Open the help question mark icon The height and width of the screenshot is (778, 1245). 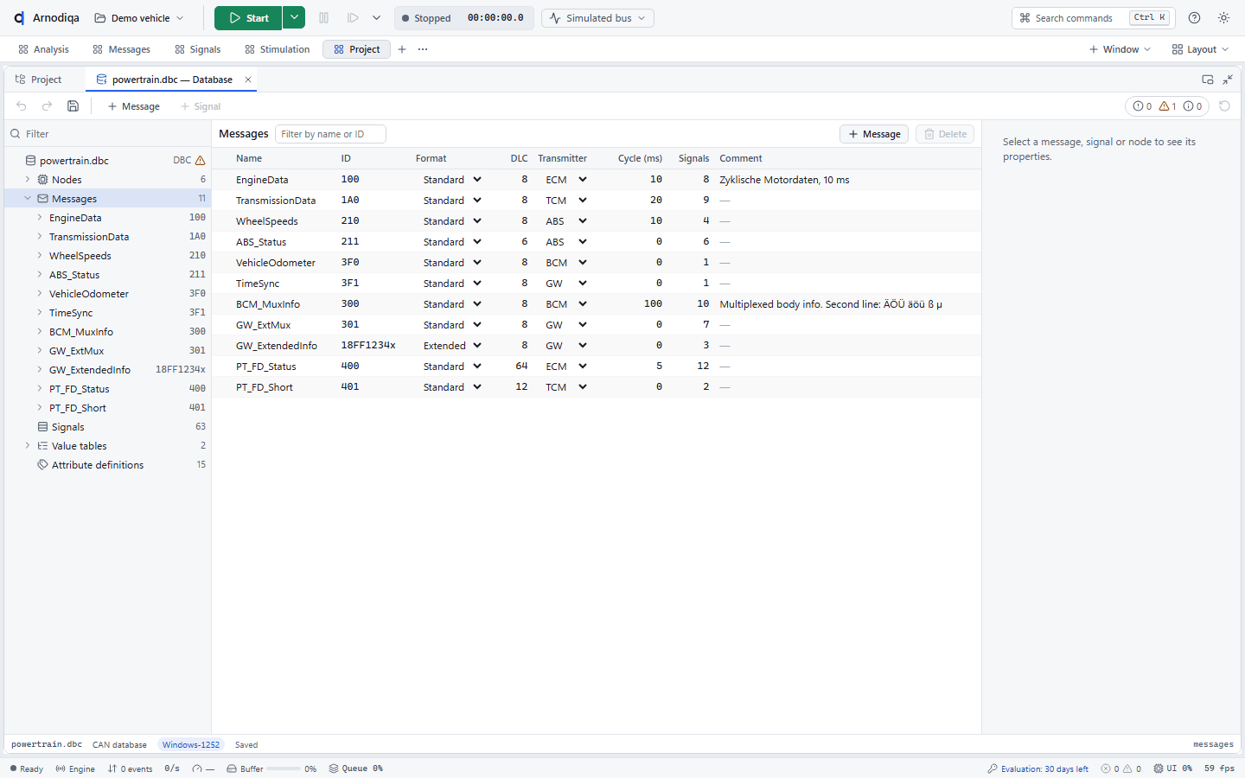click(x=1195, y=18)
